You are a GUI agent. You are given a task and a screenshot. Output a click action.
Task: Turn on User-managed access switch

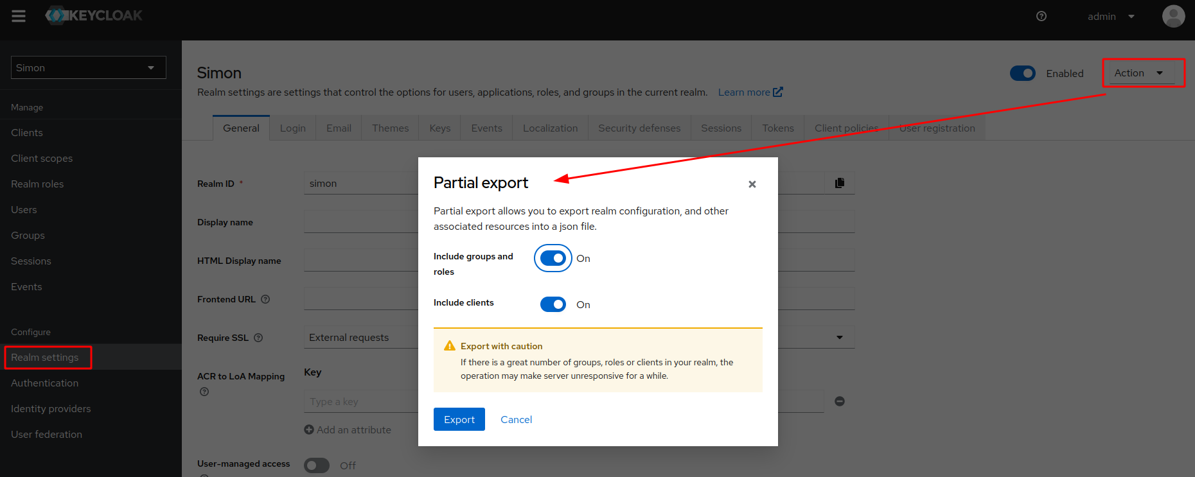click(317, 465)
